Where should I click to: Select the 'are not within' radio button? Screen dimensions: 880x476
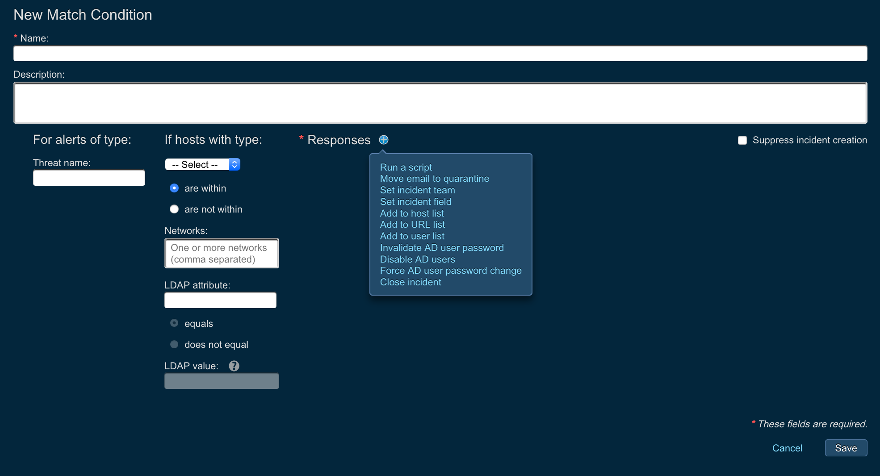[x=174, y=209]
